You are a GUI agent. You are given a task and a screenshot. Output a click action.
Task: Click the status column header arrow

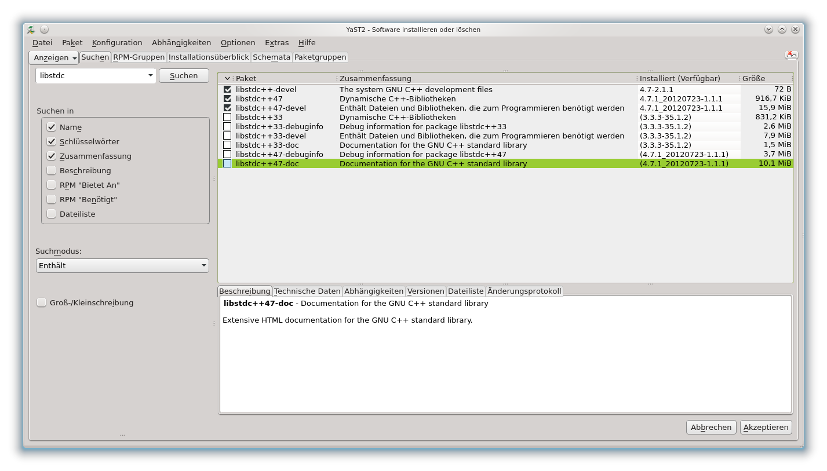227,78
